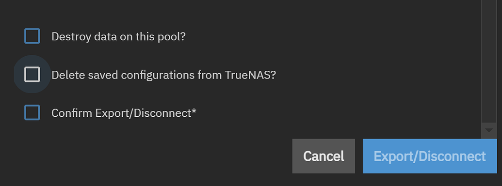Mark the required confirmation checkbox

coord(32,112)
